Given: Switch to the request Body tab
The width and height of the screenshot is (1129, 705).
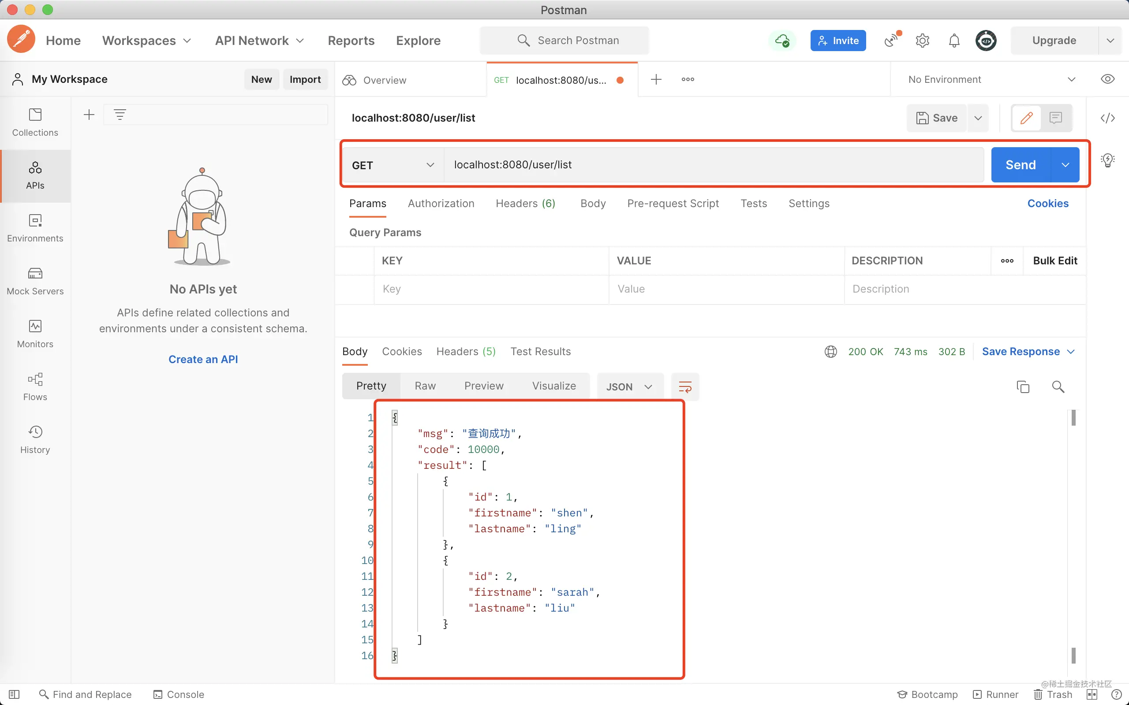Looking at the screenshot, I should pyautogui.click(x=593, y=203).
